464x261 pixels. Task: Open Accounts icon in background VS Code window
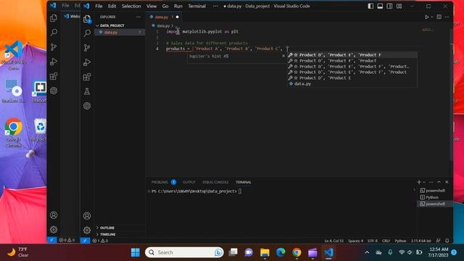tap(54, 215)
